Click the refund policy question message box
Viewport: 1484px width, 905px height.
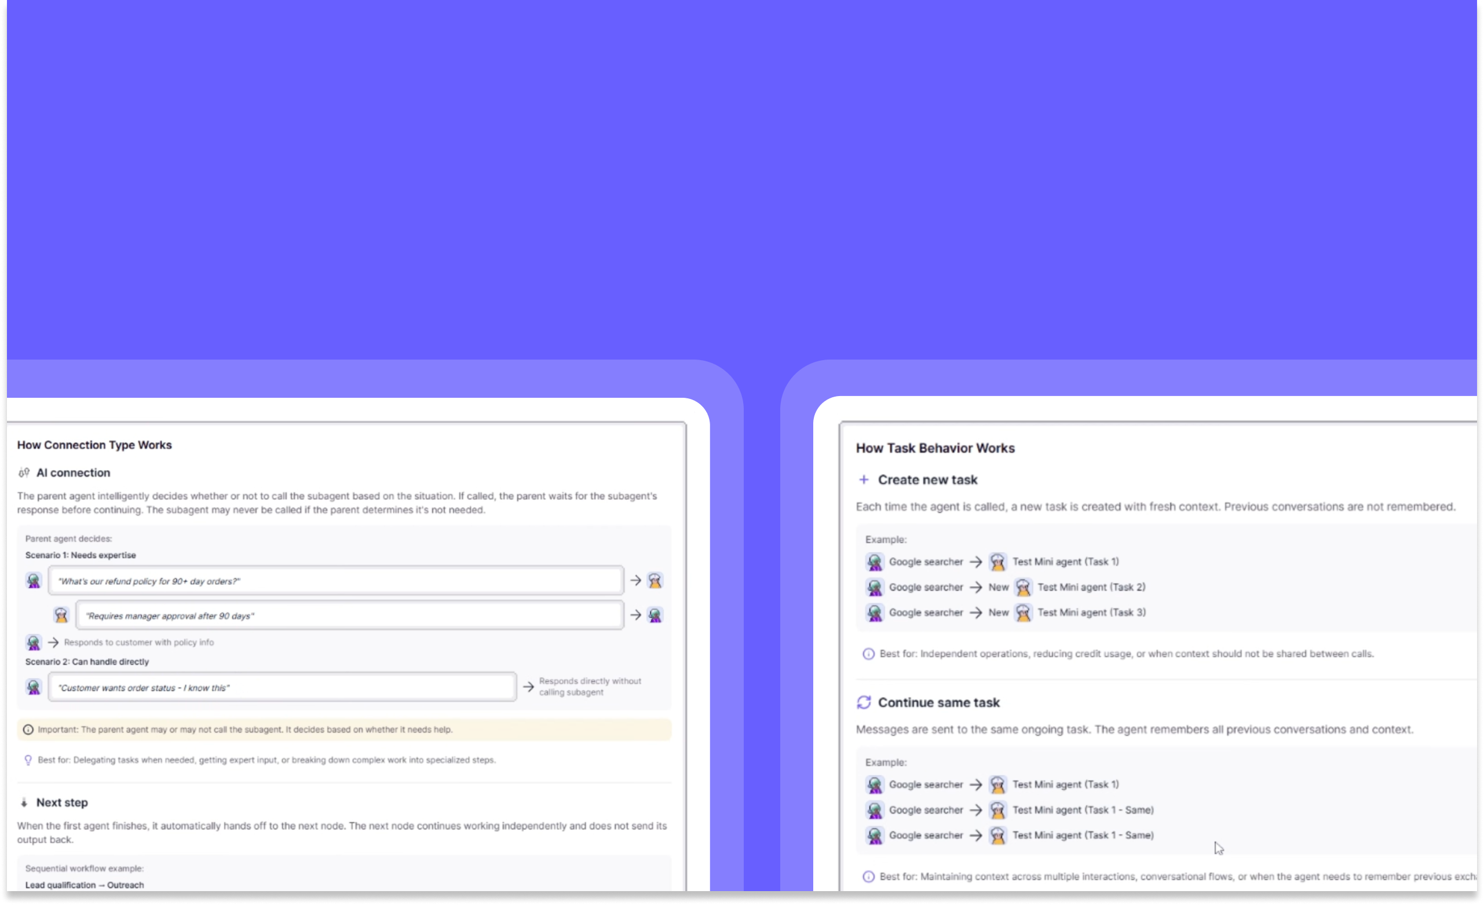(x=336, y=580)
